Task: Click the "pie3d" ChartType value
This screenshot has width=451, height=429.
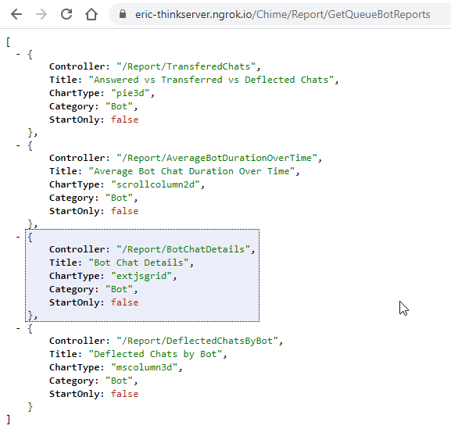Action: (131, 93)
